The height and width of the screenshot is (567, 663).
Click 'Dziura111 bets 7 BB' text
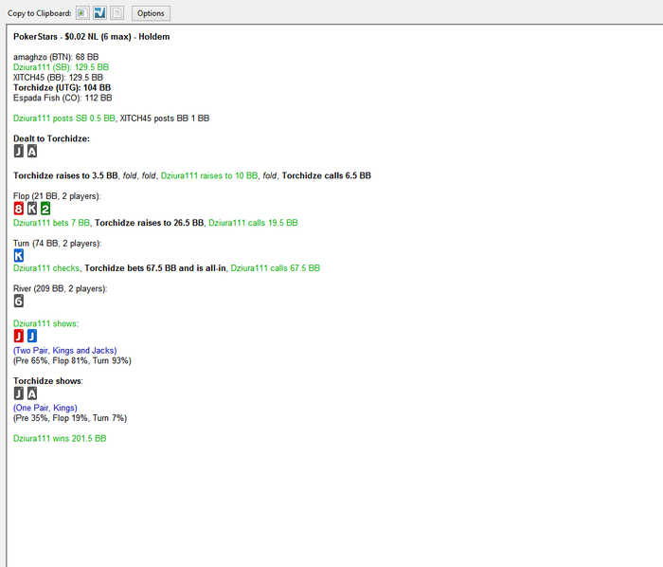[x=51, y=223]
